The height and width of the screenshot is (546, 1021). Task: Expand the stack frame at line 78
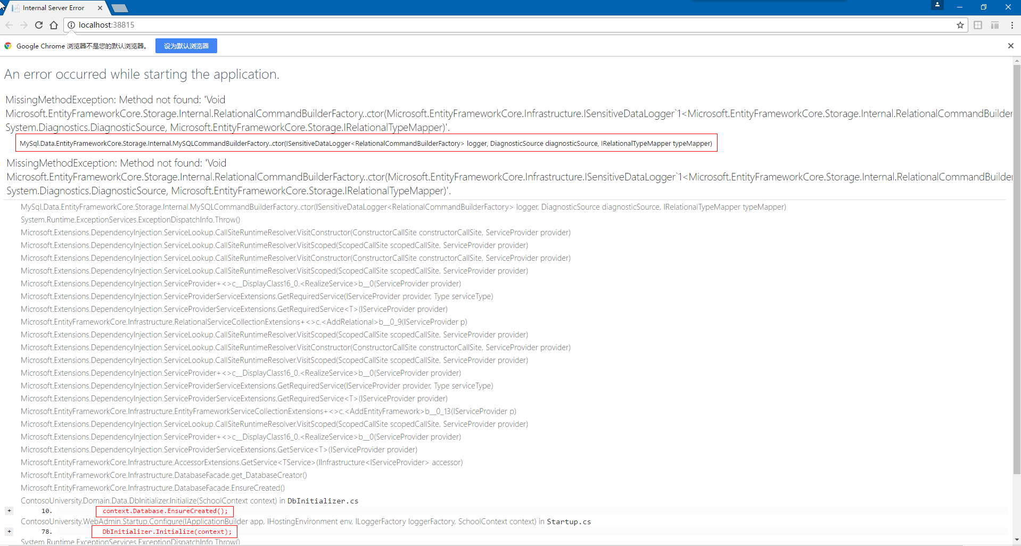[9, 531]
